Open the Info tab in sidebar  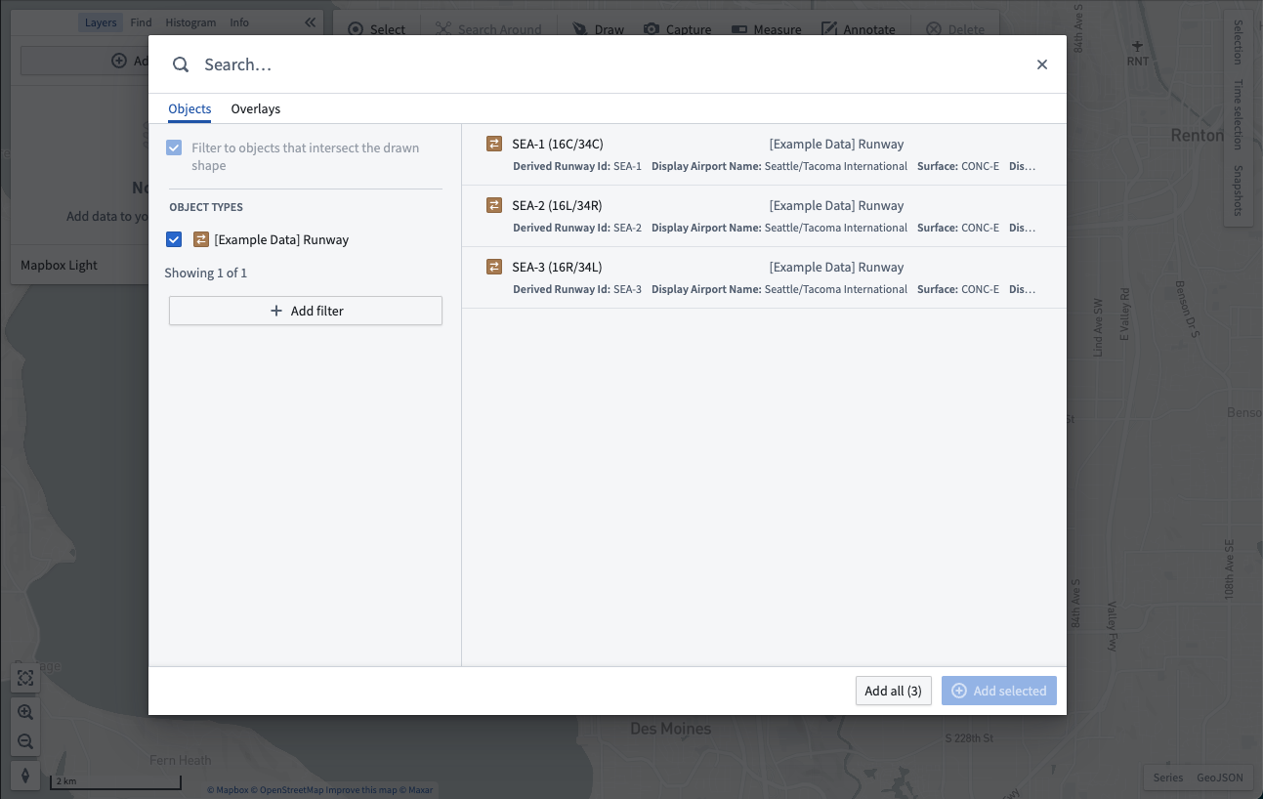239,22
